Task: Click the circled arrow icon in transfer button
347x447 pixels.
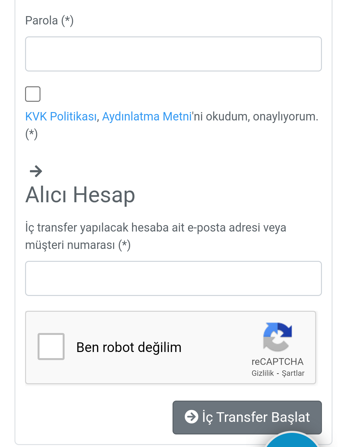Action: 191,417
